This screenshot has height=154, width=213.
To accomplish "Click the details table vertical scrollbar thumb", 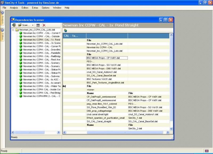I will point(171,79).
